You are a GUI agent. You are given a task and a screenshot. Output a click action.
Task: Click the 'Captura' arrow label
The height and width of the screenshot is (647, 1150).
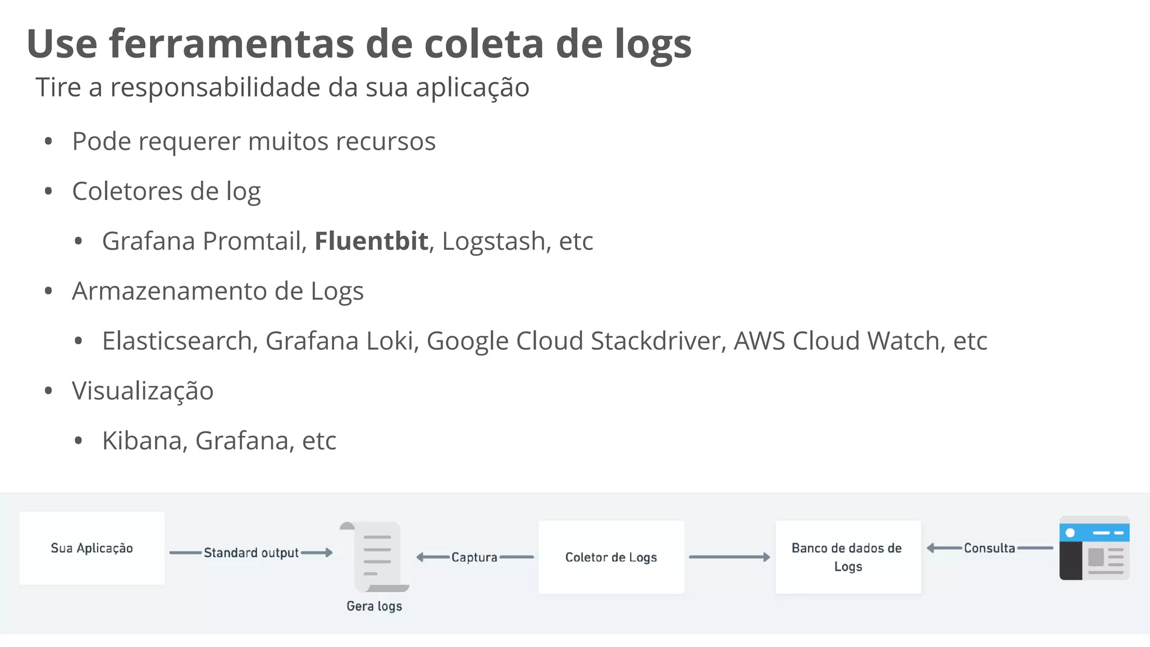pyautogui.click(x=474, y=557)
